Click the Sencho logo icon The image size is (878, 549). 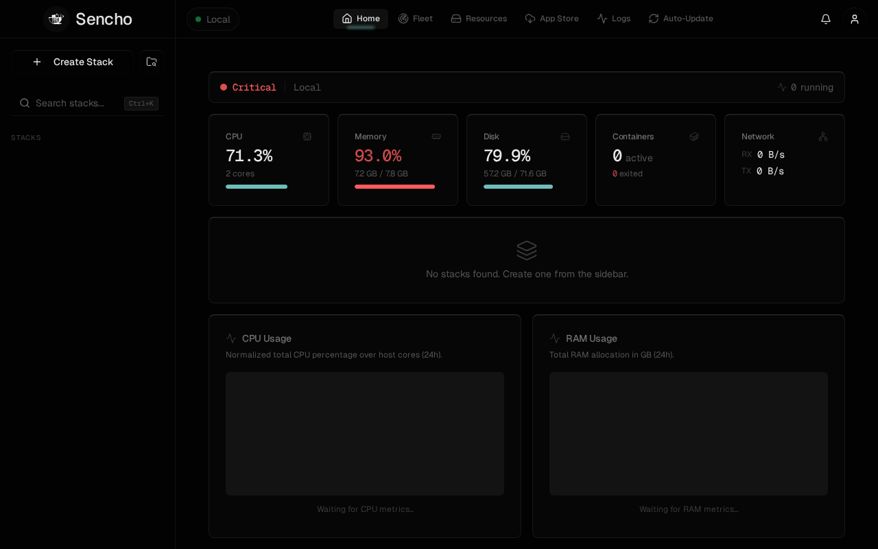pyautogui.click(x=56, y=19)
